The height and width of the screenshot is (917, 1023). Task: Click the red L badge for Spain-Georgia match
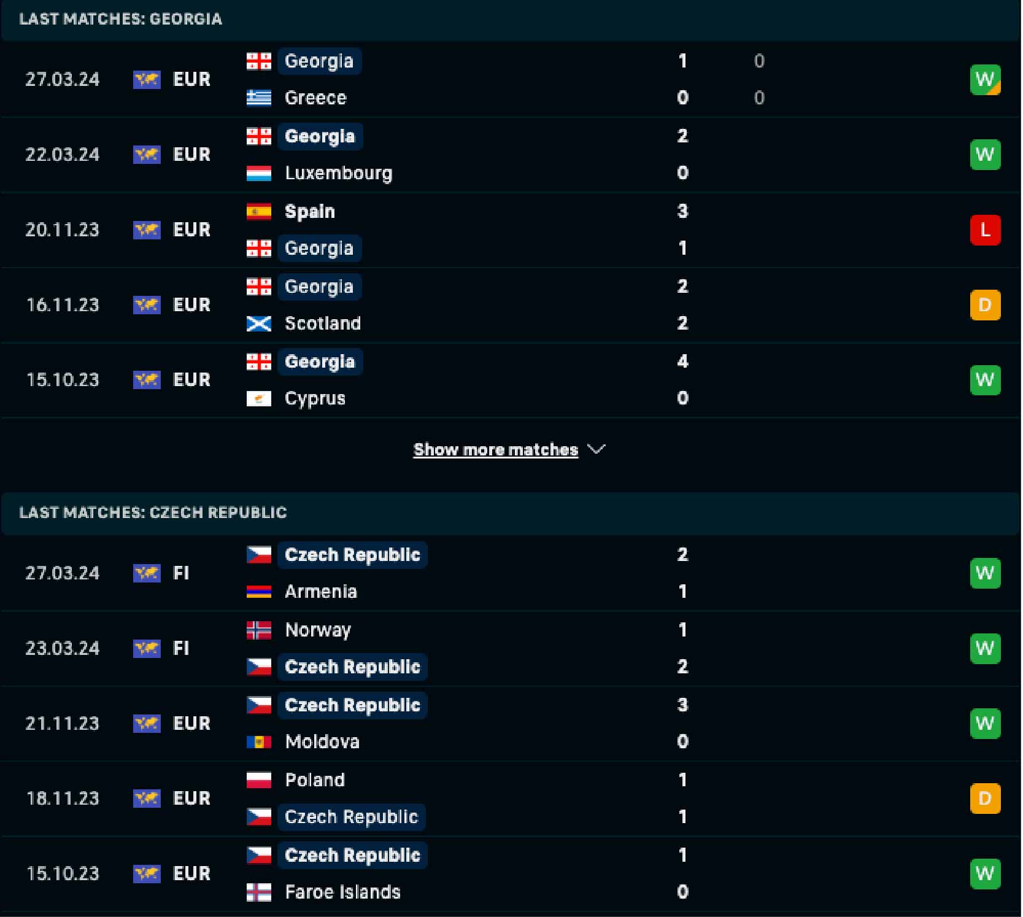[x=984, y=230]
